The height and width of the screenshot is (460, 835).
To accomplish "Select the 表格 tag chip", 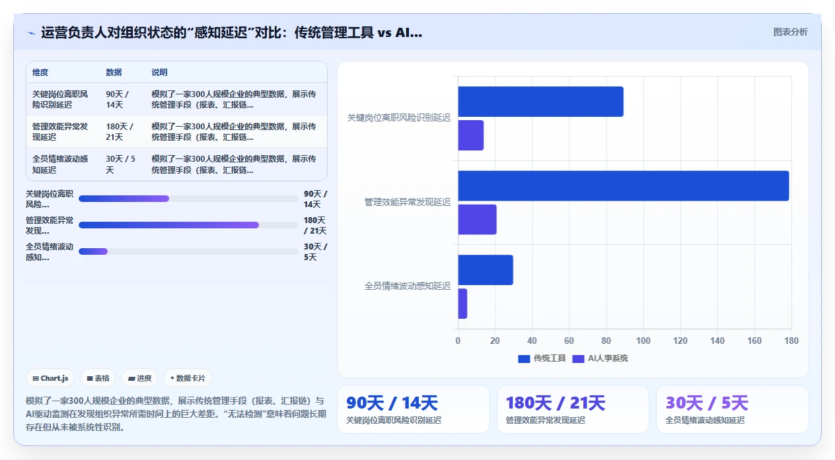I will point(98,378).
